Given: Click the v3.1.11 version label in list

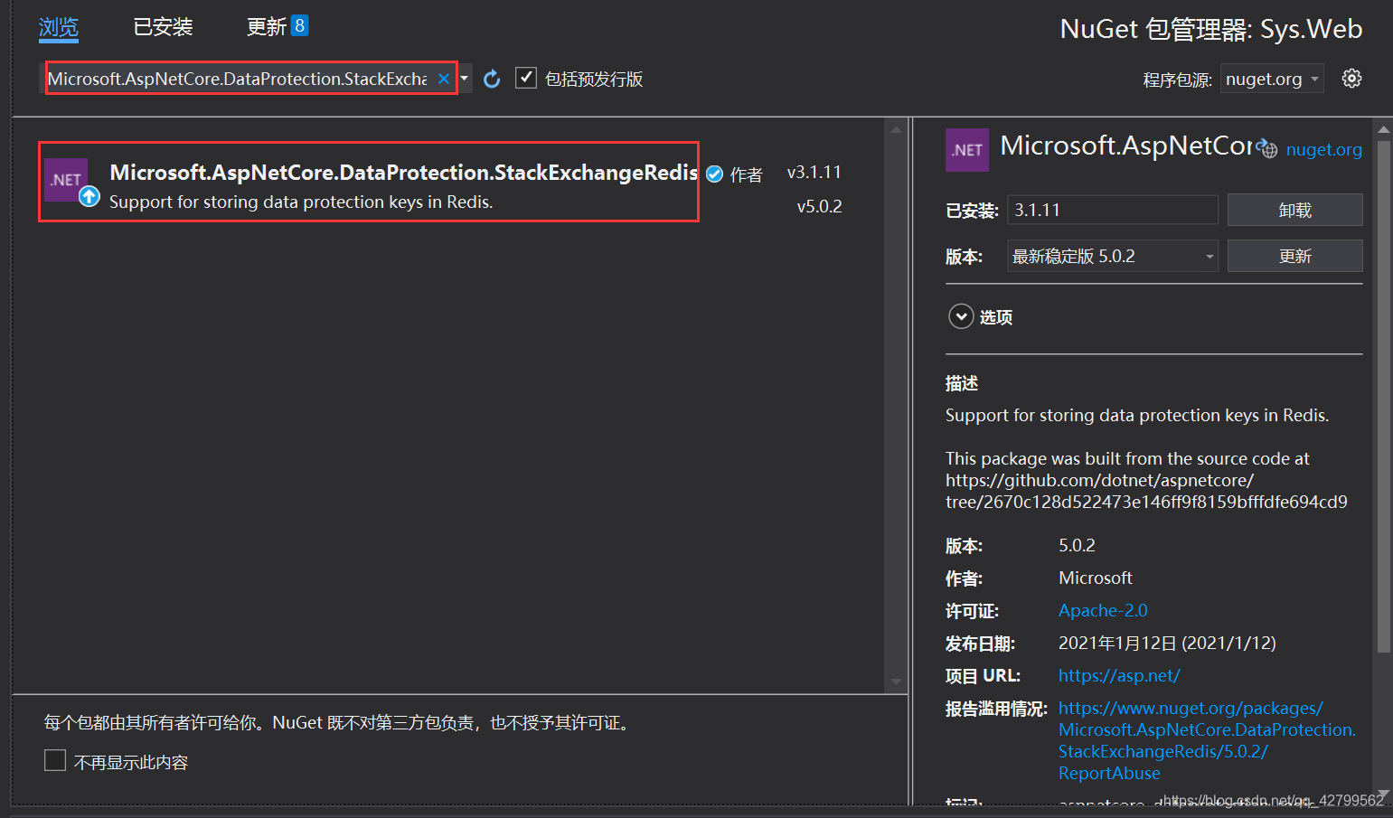Looking at the screenshot, I should click(x=814, y=172).
